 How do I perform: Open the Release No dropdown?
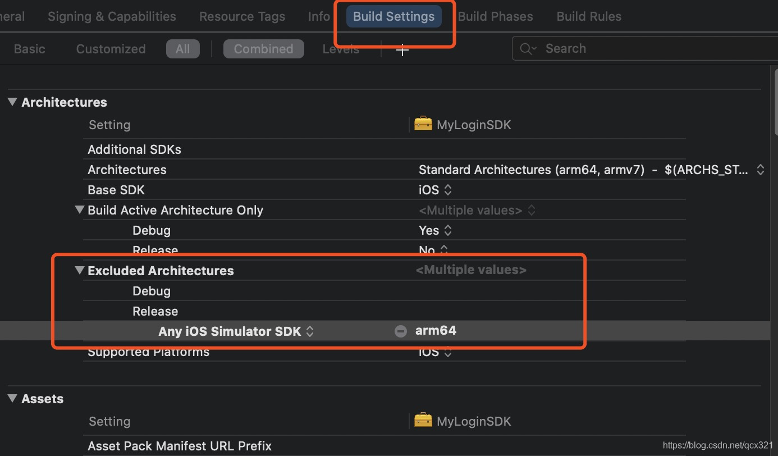(444, 250)
